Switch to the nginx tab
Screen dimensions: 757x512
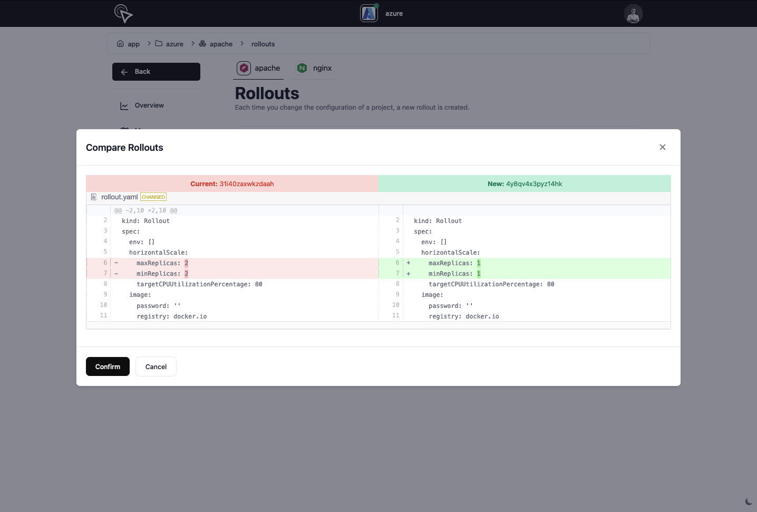[322, 68]
